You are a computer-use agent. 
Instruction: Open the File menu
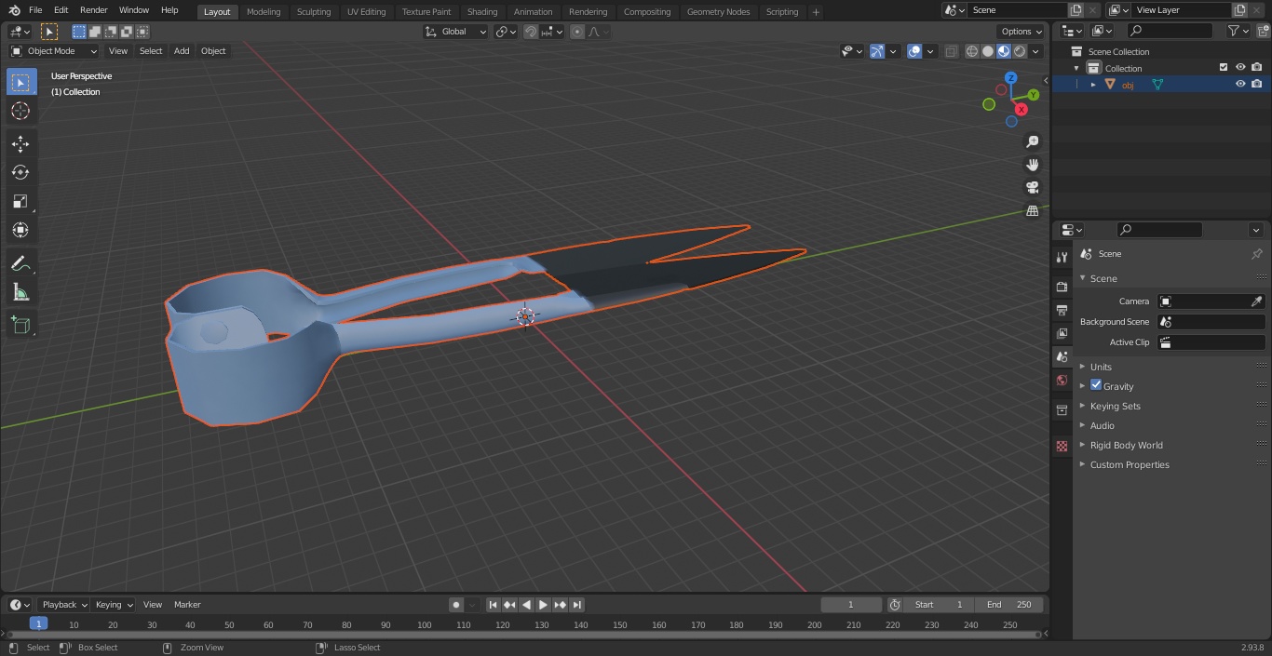(35, 10)
